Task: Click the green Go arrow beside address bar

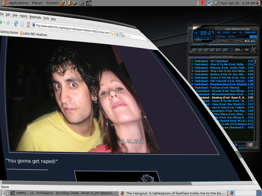Action: pos(117,34)
